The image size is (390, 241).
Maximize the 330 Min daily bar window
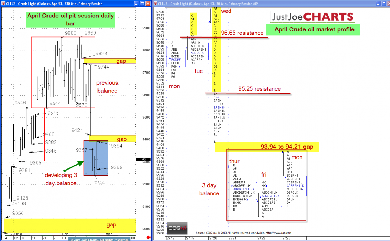(141, 4)
